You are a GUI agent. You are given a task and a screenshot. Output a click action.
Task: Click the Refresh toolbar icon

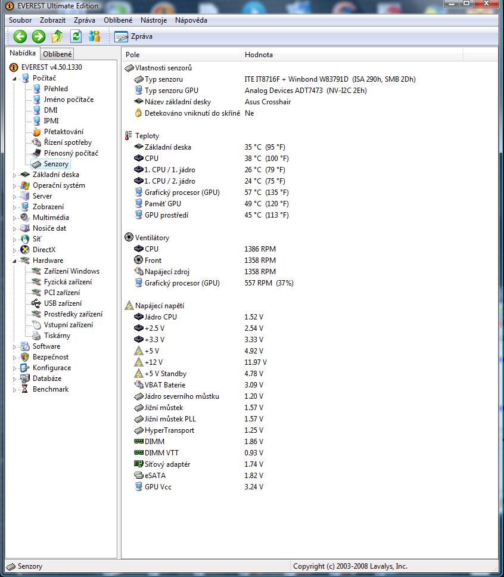coord(76,36)
